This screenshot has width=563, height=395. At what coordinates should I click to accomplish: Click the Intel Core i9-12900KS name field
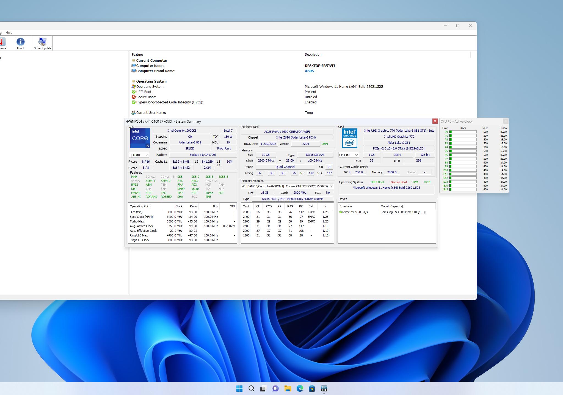(x=182, y=131)
